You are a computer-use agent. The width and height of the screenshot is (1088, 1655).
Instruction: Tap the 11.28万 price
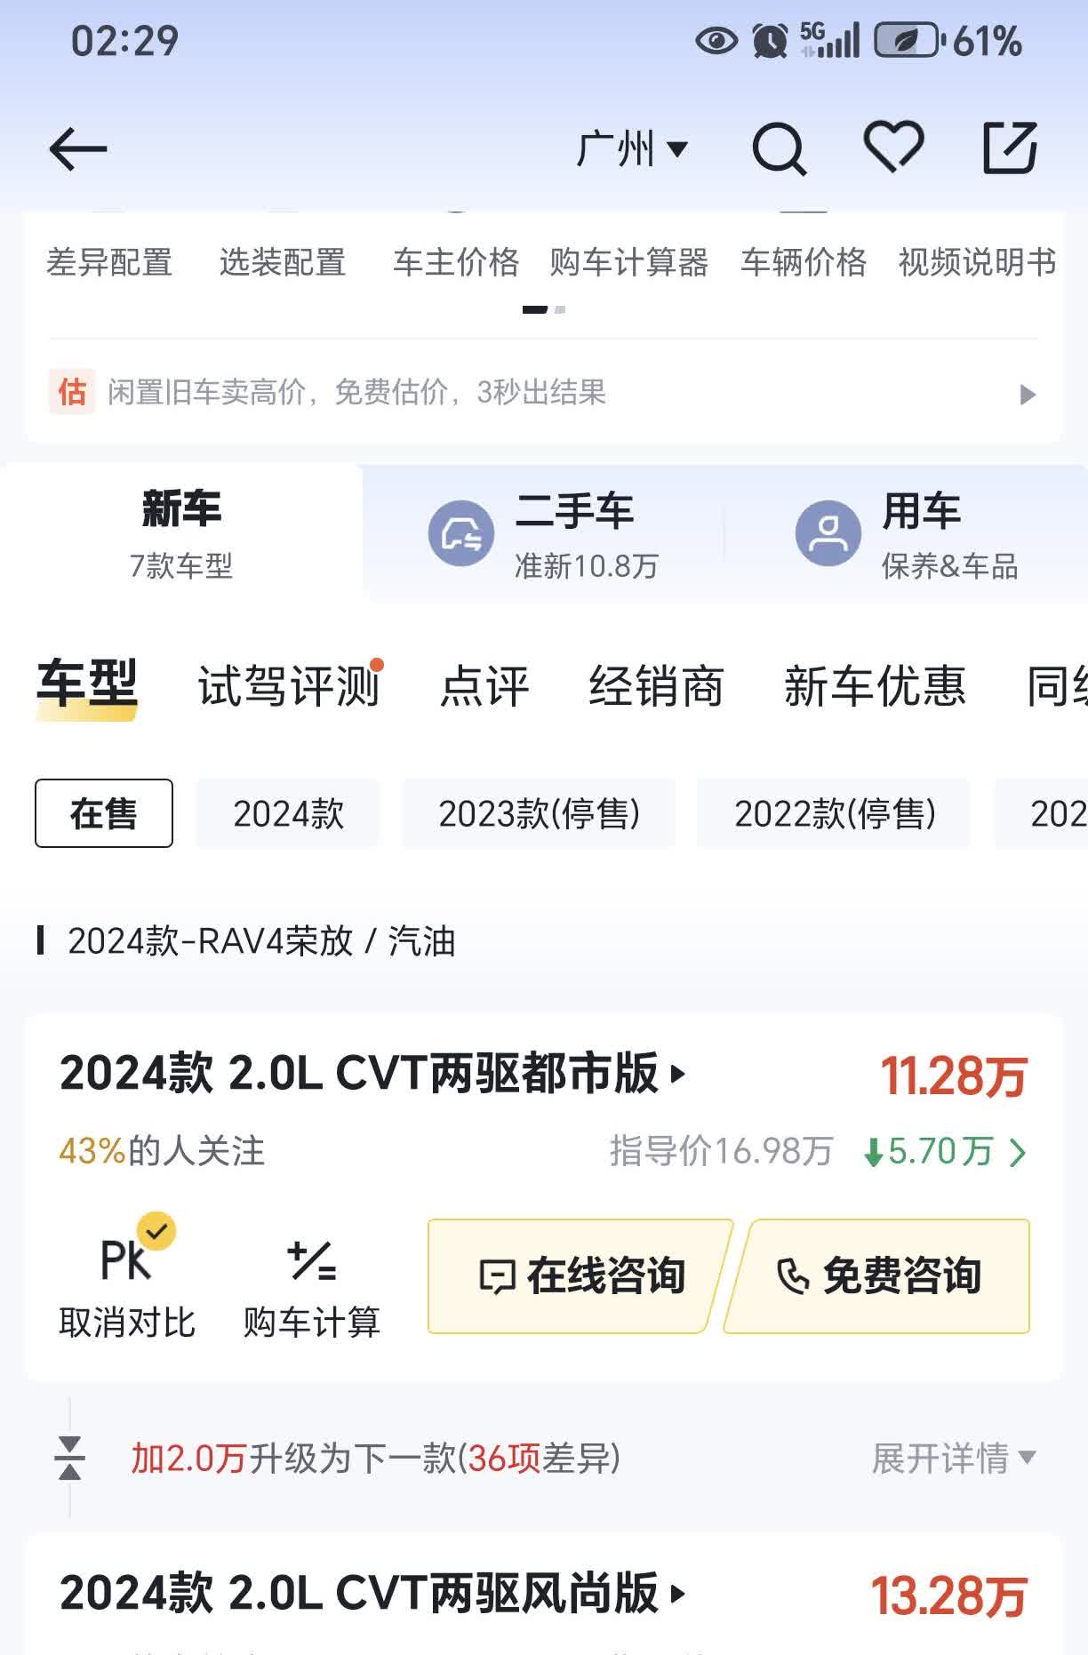pyautogui.click(x=954, y=1075)
